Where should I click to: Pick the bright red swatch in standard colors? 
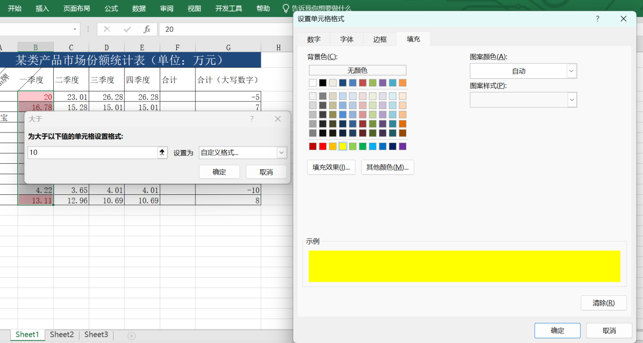point(323,146)
